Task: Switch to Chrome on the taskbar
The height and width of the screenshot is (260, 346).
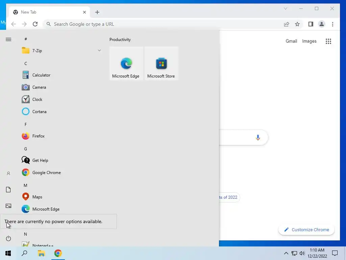Action: [58, 253]
